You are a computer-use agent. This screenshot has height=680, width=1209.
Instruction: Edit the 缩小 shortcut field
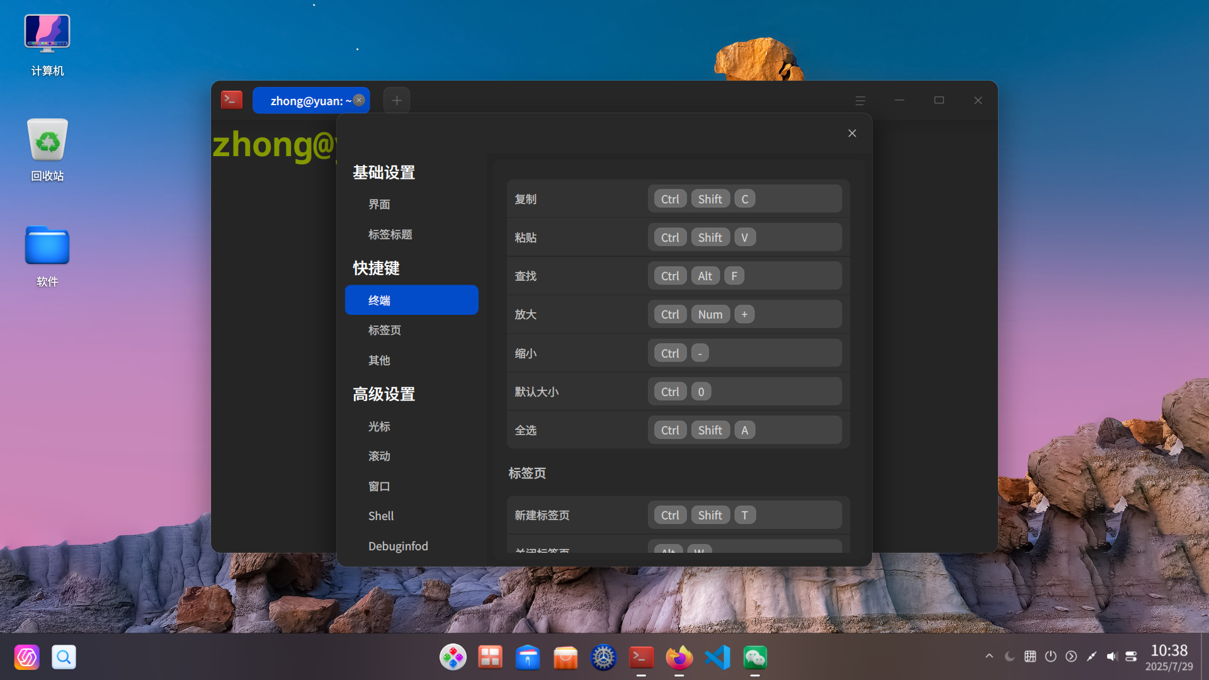click(745, 353)
